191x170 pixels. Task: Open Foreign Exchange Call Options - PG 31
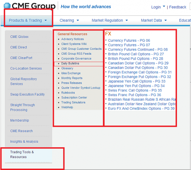[x=140, y=72]
